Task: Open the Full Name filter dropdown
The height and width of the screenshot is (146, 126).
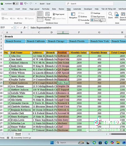Action: point(31,53)
